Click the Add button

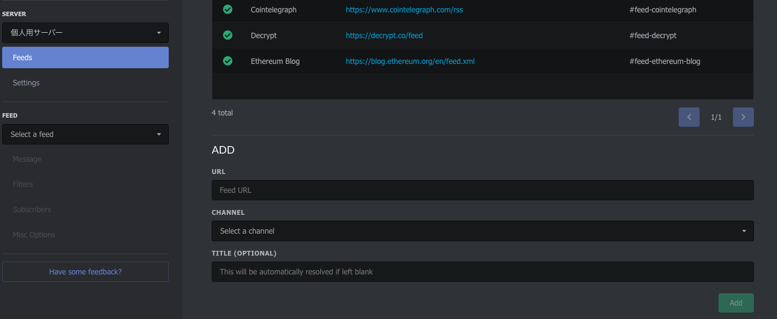[x=736, y=303]
